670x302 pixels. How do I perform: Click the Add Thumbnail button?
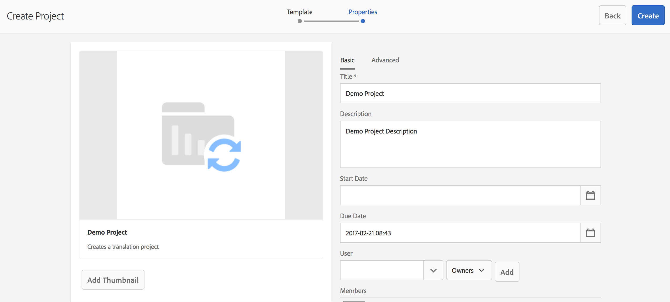(113, 280)
